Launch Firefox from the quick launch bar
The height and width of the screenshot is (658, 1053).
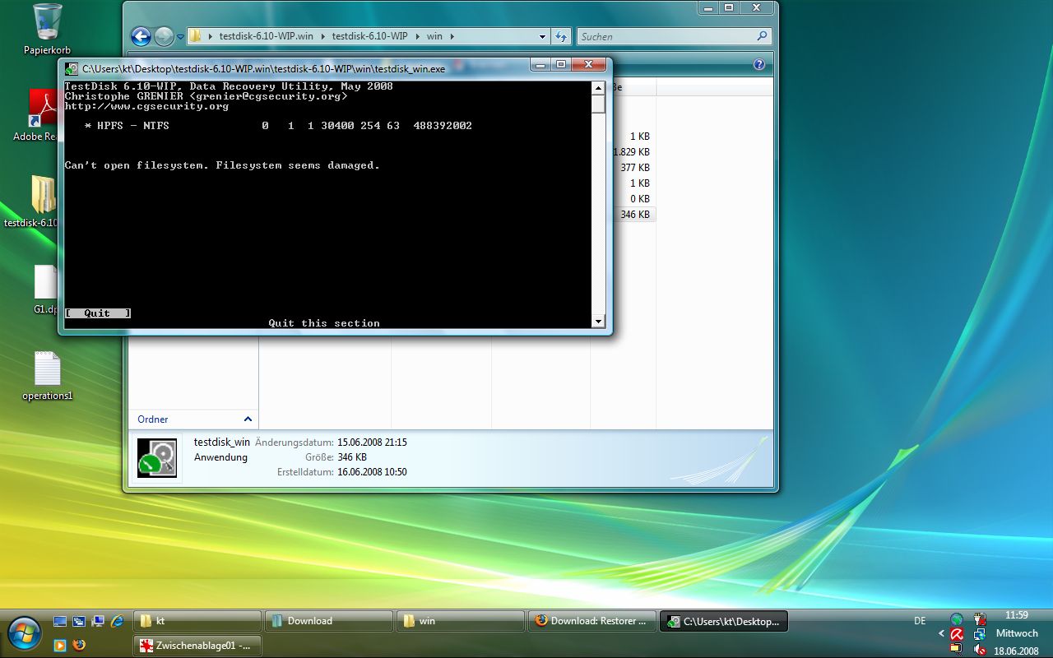click(79, 645)
